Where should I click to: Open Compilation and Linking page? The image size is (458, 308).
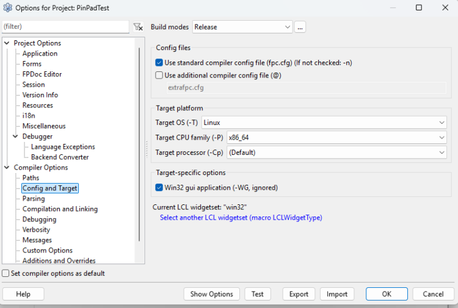pyautogui.click(x=60, y=209)
